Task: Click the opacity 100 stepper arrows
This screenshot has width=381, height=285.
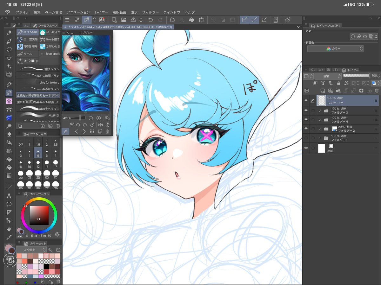Action: 379,76
